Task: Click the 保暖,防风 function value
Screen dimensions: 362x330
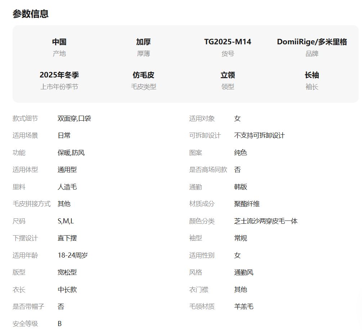Action: click(x=71, y=153)
